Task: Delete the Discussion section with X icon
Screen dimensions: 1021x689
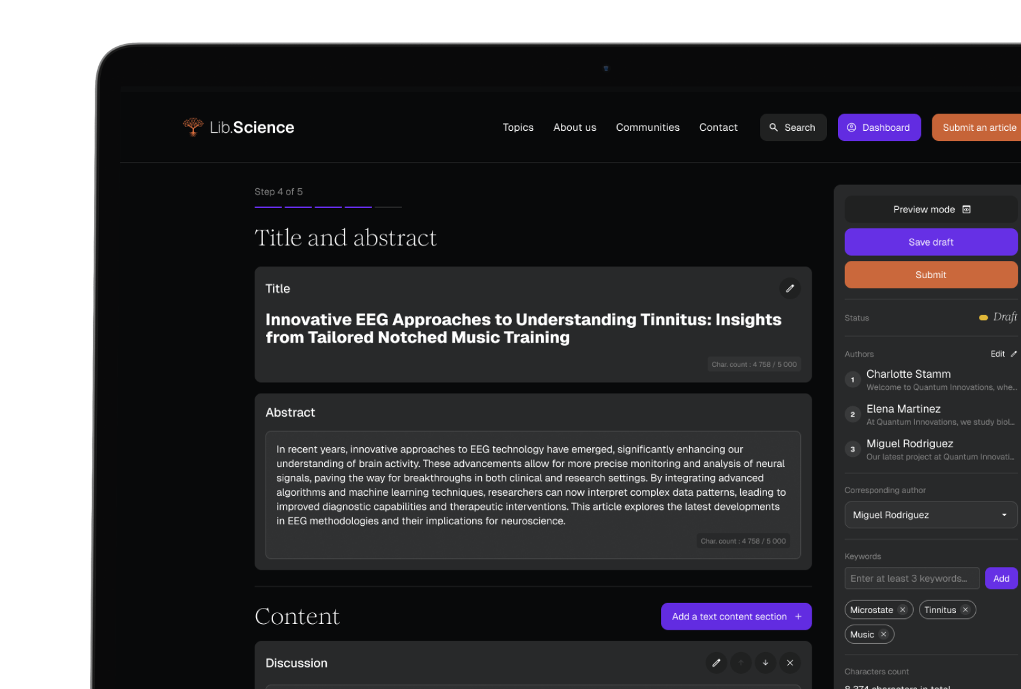Action: 789,663
